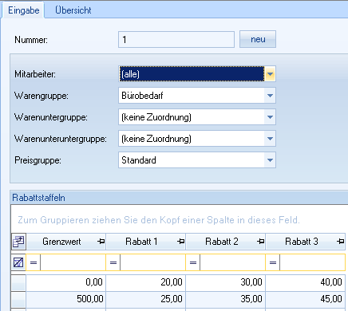Screen dimensions: 348x311
Task: Open the Preisgruppe dropdown
Action: coord(270,160)
